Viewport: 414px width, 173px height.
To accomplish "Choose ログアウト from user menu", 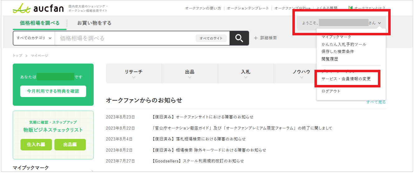I will pyautogui.click(x=331, y=91).
